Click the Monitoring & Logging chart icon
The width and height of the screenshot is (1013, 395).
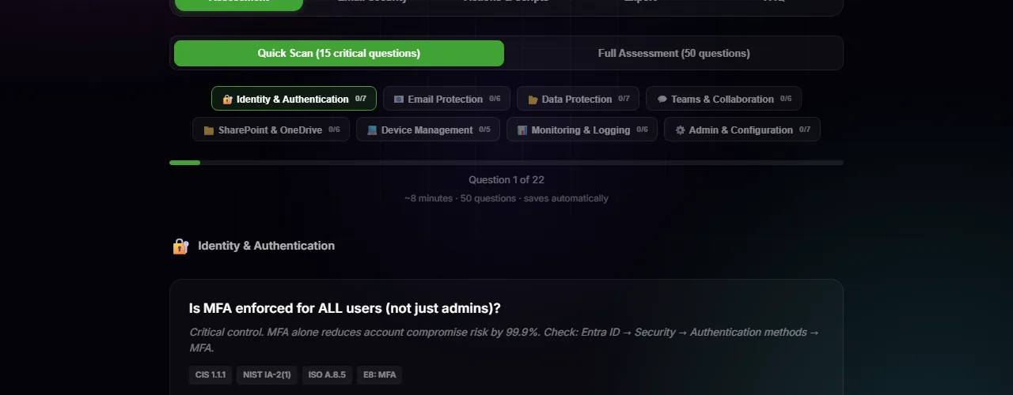point(522,130)
